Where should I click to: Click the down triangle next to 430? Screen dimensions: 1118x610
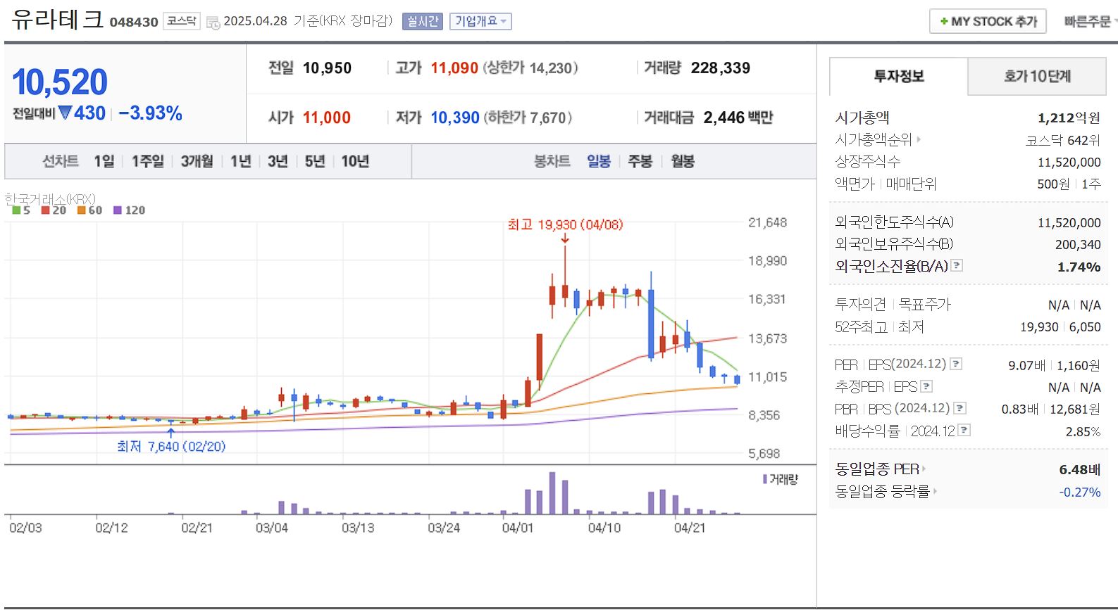tap(66, 113)
